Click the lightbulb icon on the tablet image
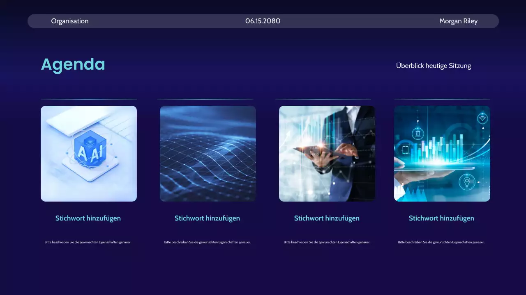 [466, 181]
